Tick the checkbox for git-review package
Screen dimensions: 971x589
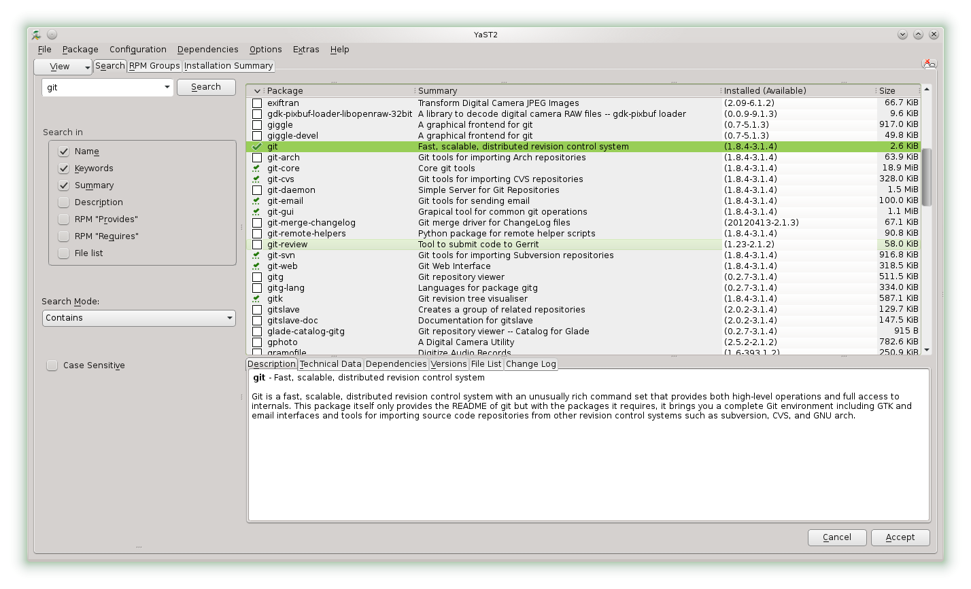pyautogui.click(x=257, y=245)
